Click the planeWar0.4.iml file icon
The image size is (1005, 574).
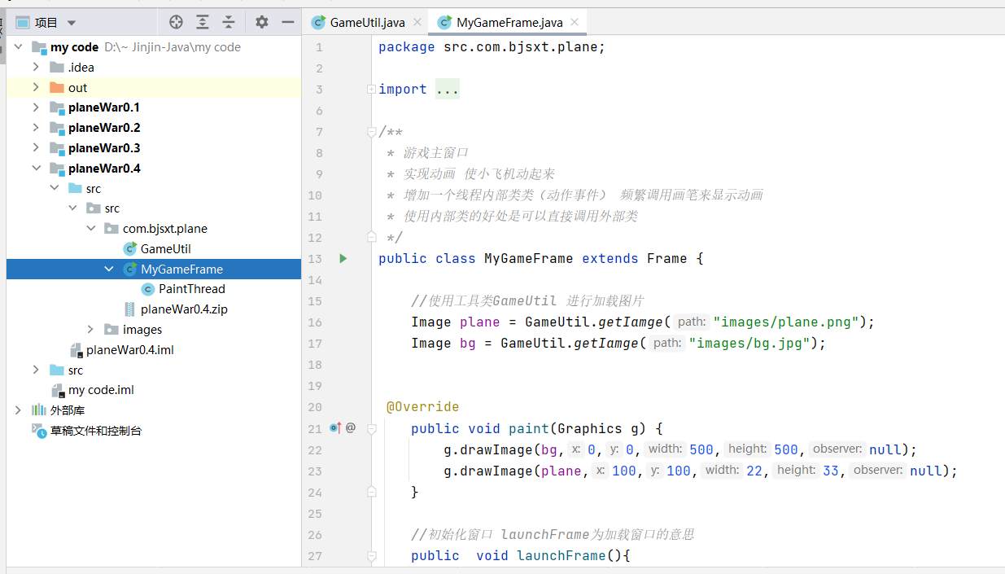point(76,350)
